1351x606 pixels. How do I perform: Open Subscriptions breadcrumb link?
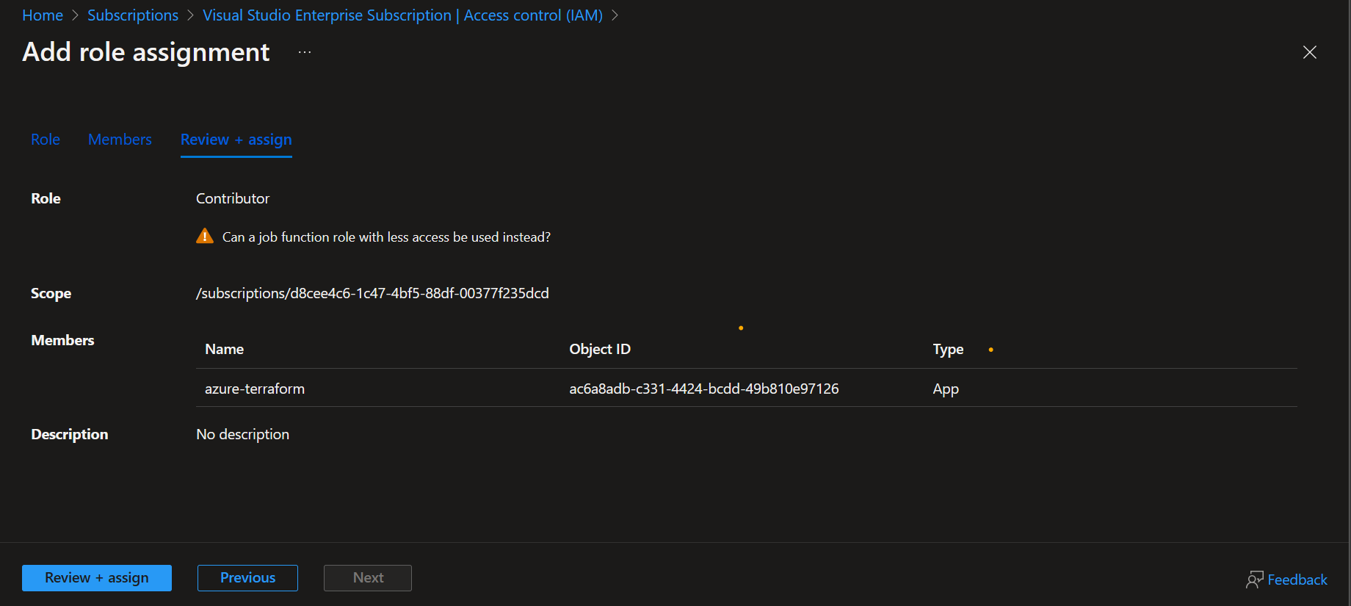click(133, 15)
